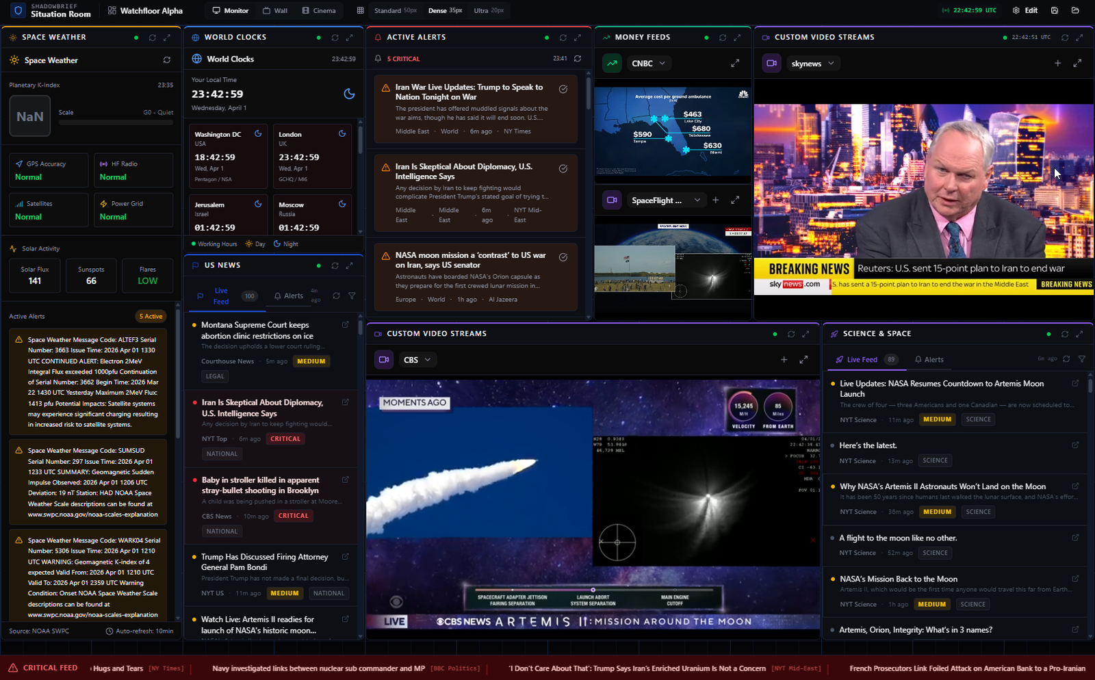1095x680 pixels.
Task: Open Alerts tab in US News
Action: pos(288,296)
